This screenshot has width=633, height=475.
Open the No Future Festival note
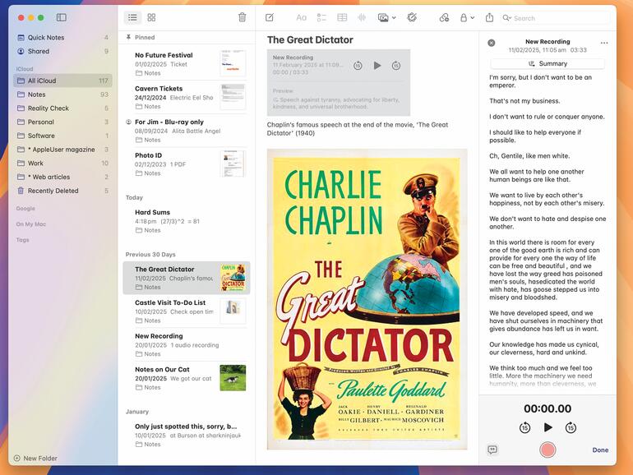coord(187,64)
